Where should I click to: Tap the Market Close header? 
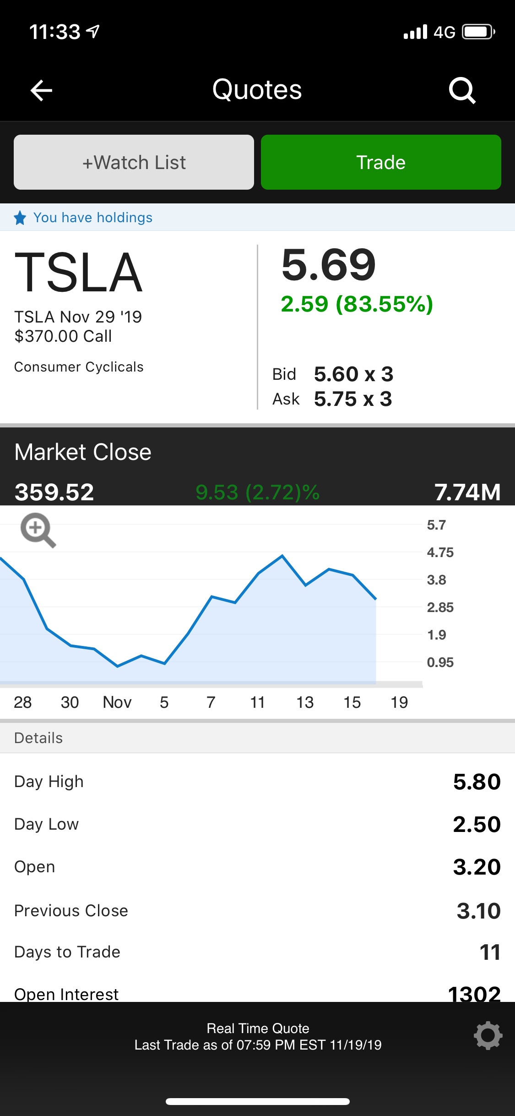click(x=83, y=452)
